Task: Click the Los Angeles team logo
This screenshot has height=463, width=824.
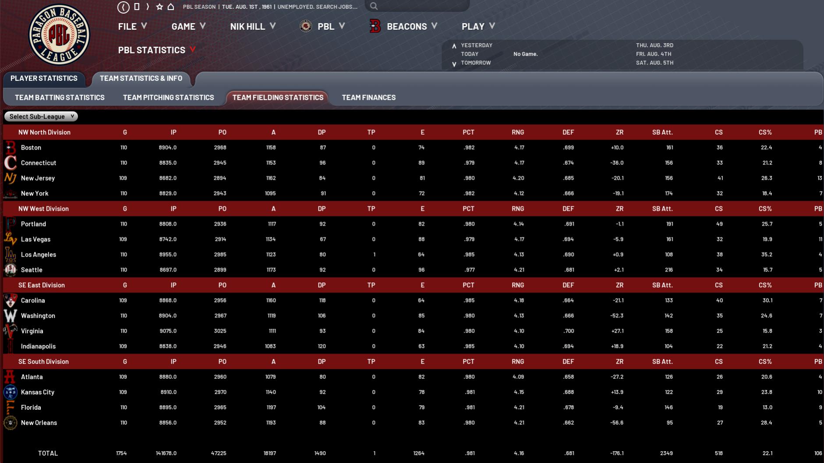Action: coord(10,254)
